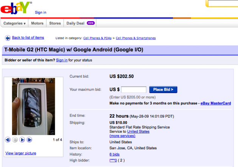Open the Cell Phones & Smartphones category
Viewport: 238px width, 167px height.
[136, 38]
